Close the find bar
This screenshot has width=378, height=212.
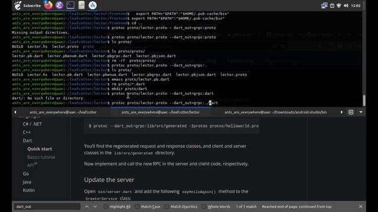(360, 207)
